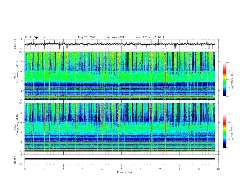
Task: Click tick label "4" on the Time axis
Action: coord(102,169)
